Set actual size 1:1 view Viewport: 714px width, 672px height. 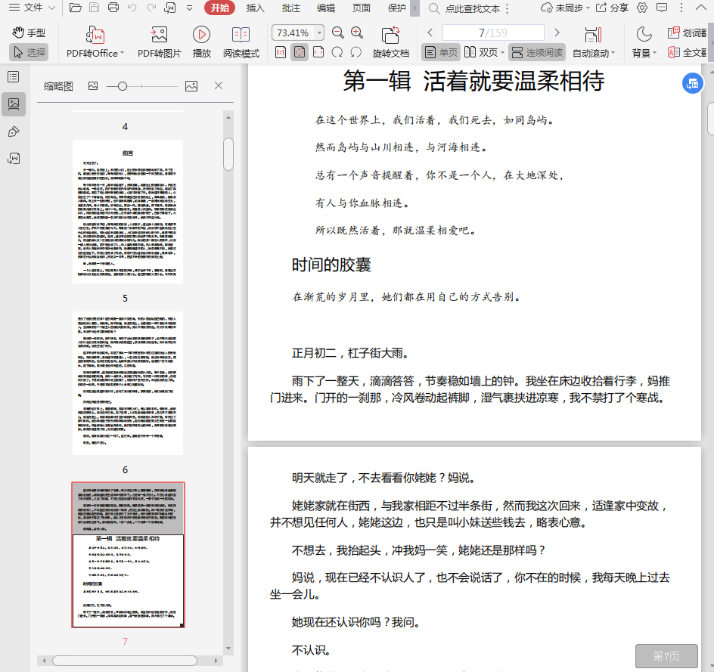point(281,52)
